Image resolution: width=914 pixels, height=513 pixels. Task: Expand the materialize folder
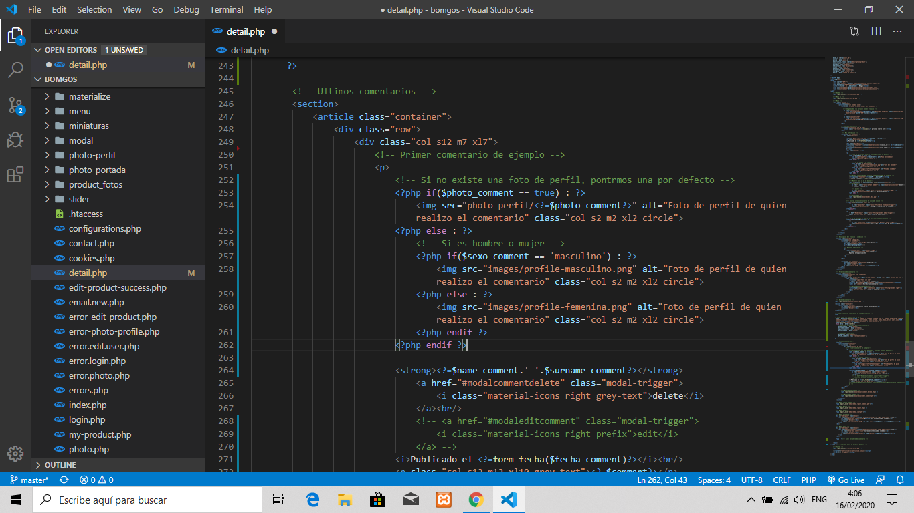89,96
